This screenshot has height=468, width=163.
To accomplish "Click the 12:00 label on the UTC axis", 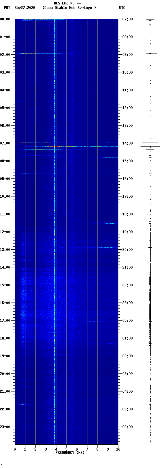I will [128, 108].
